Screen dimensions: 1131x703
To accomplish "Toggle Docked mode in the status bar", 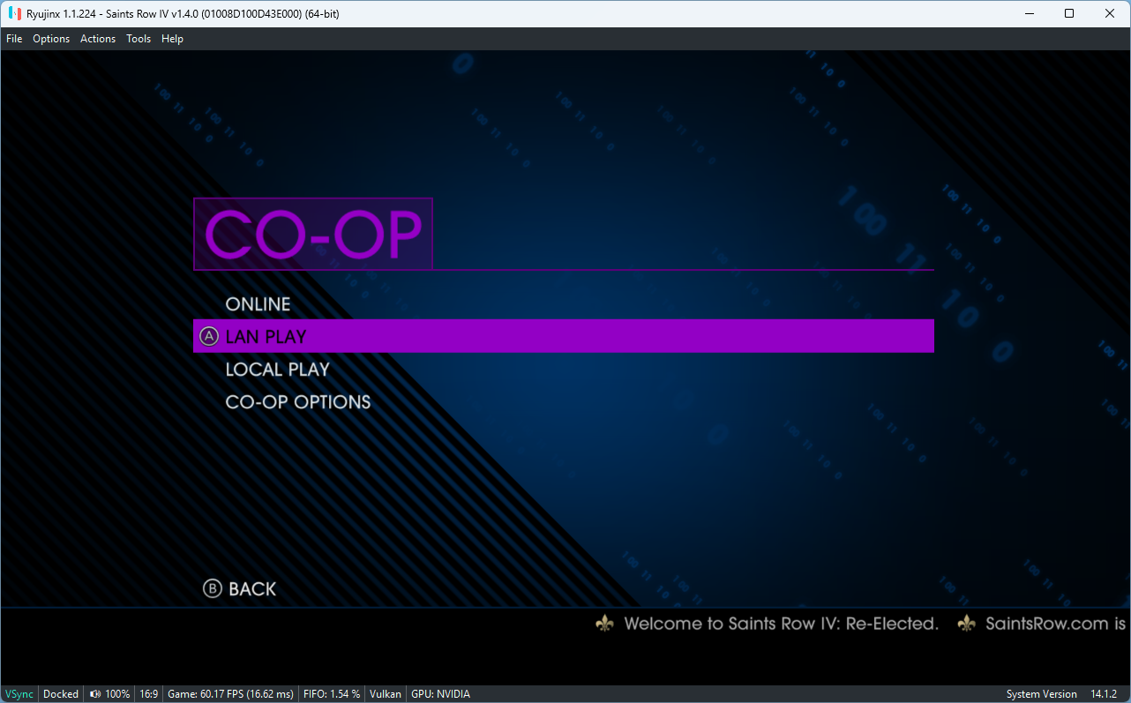I will (61, 694).
